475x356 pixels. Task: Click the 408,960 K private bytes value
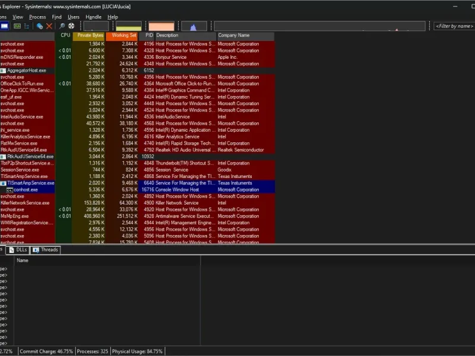(94, 217)
